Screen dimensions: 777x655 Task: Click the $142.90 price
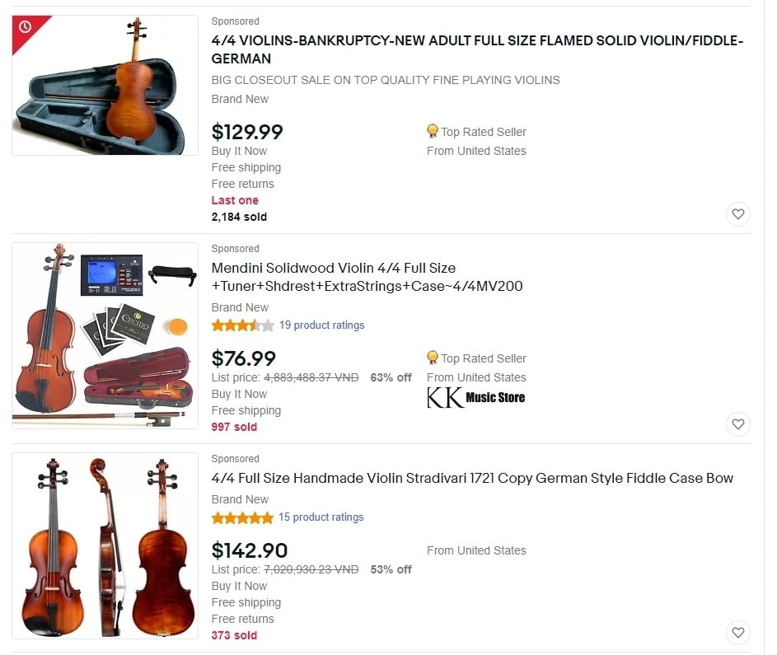(250, 550)
